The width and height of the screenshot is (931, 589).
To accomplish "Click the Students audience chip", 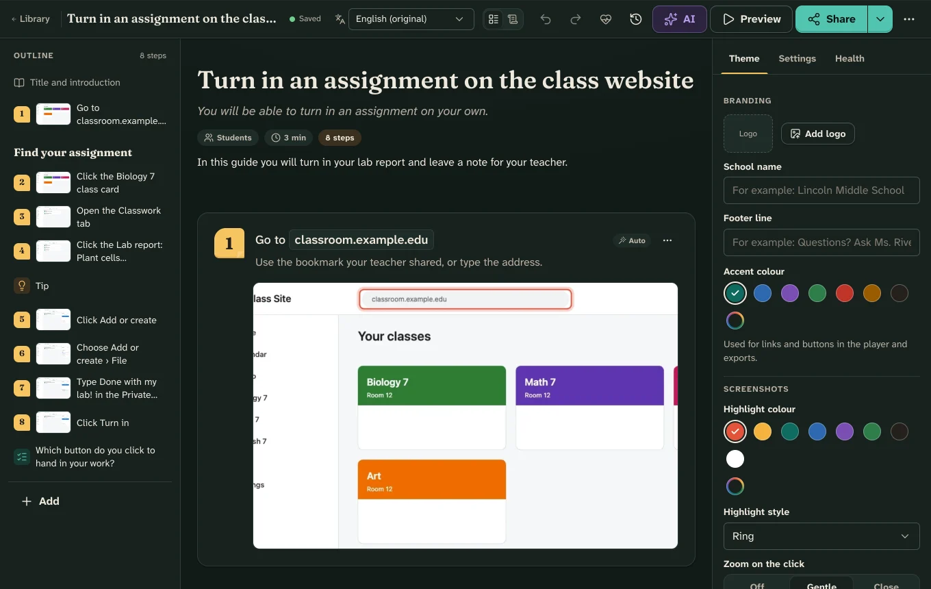I will (228, 138).
